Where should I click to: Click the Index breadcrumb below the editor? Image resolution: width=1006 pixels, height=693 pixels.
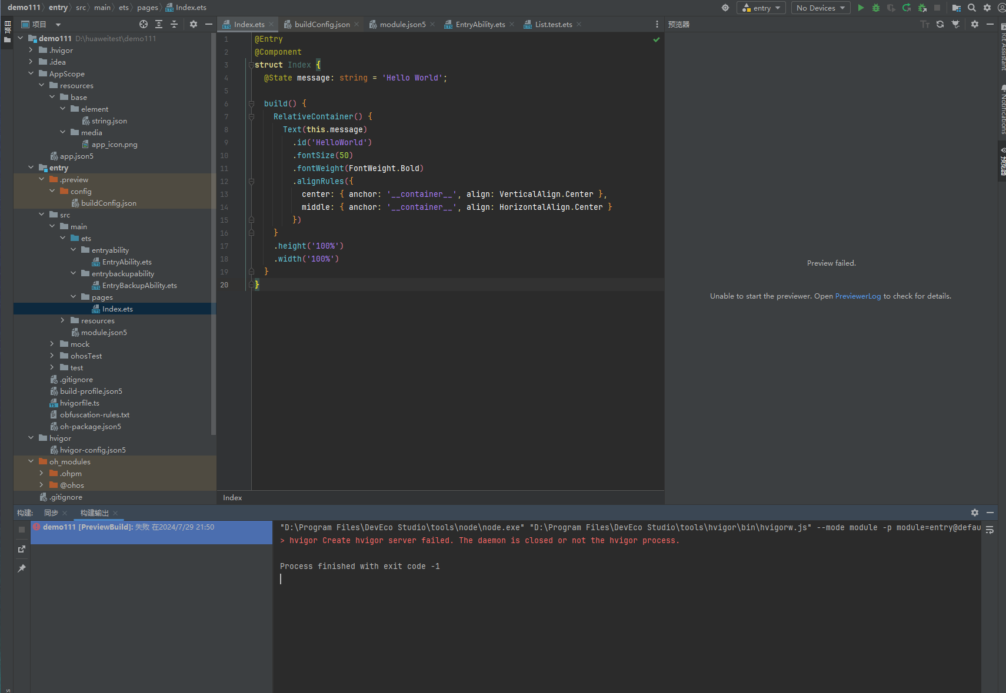tap(232, 498)
